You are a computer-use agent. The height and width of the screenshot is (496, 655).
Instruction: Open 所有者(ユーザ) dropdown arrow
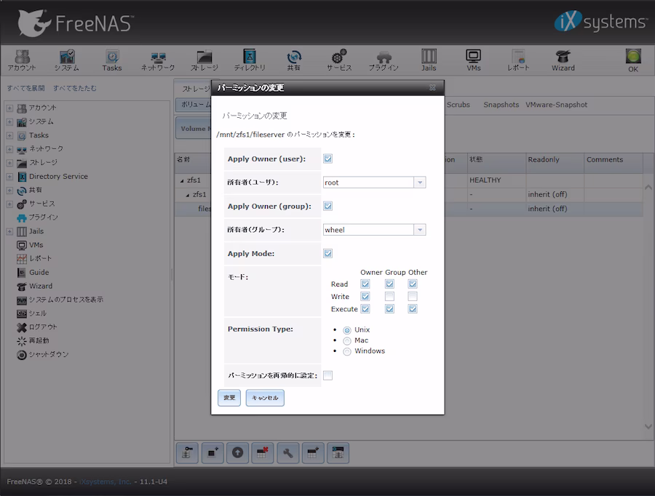[x=420, y=183]
